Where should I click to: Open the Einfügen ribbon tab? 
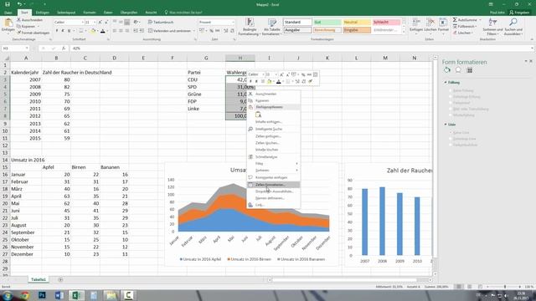[43, 13]
